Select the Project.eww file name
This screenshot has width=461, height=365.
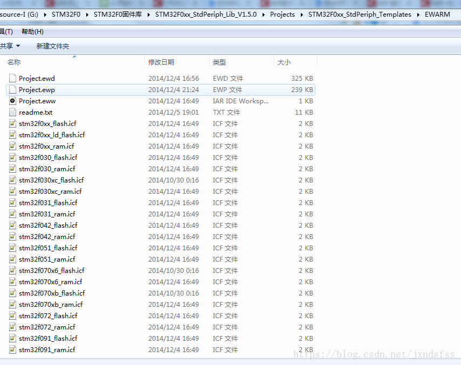pyautogui.click(x=37, y=101)
